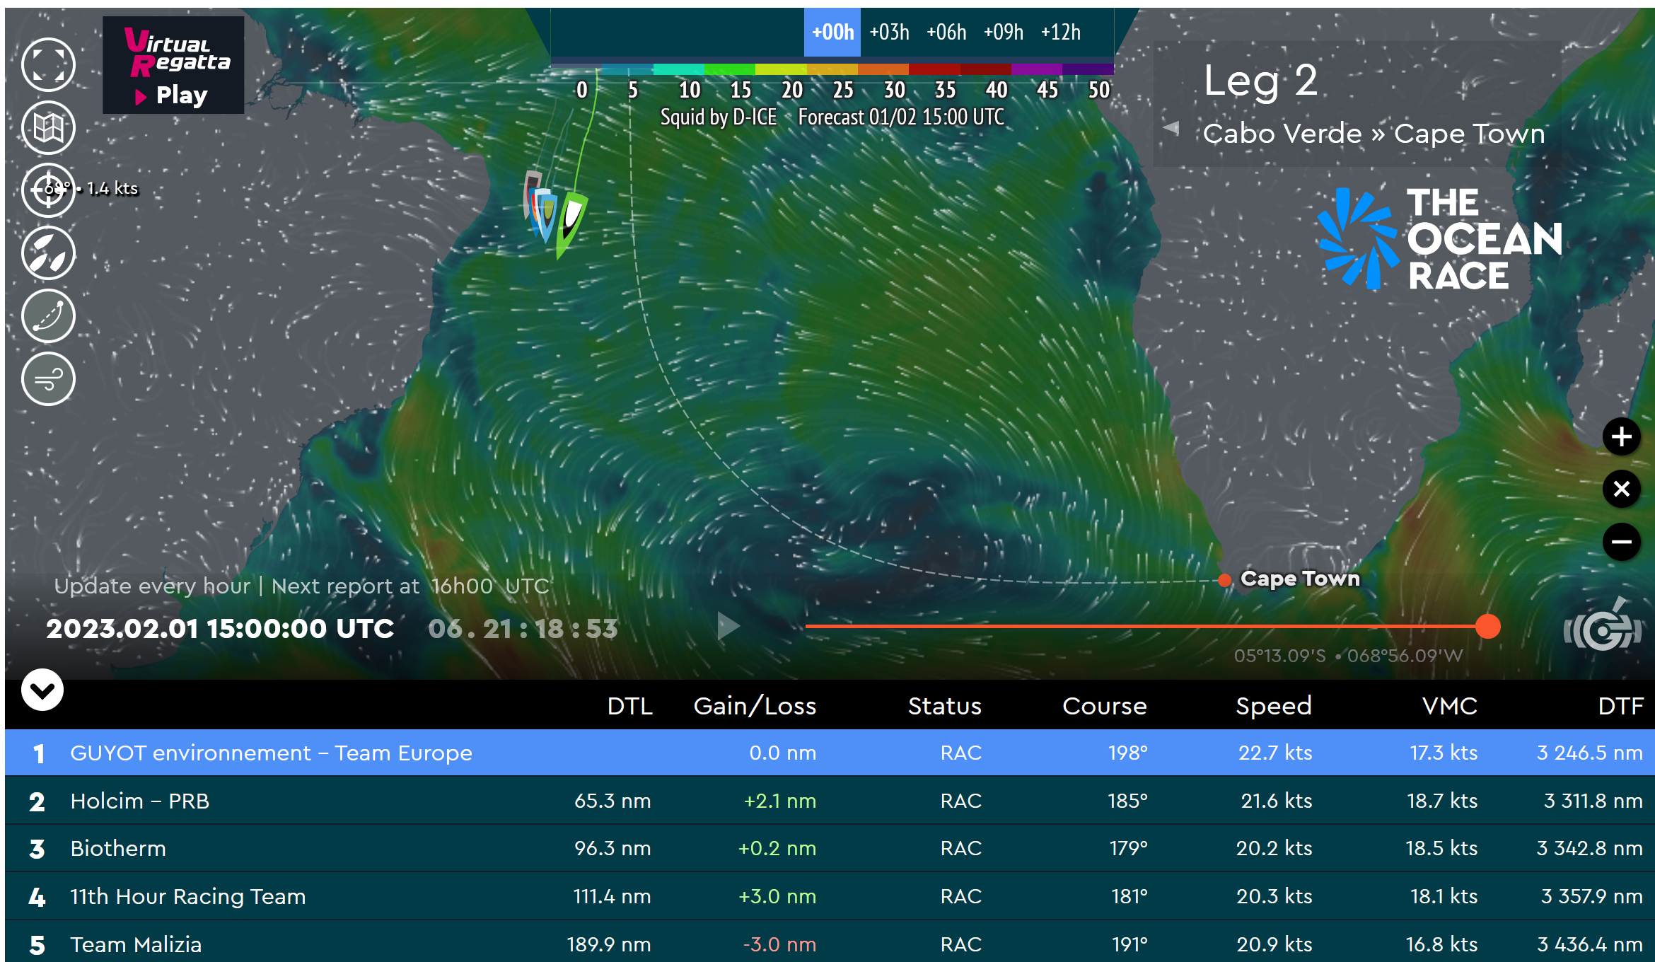
Task: Click the cursor coordinates readout
Action: coord(1348,656)
